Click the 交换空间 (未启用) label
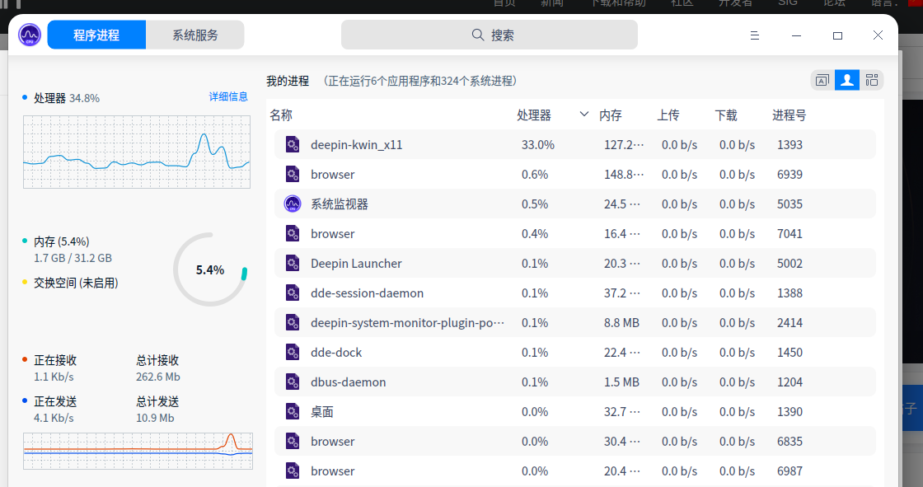The width and height of the screenshot is (923, 487). [76, 283]
